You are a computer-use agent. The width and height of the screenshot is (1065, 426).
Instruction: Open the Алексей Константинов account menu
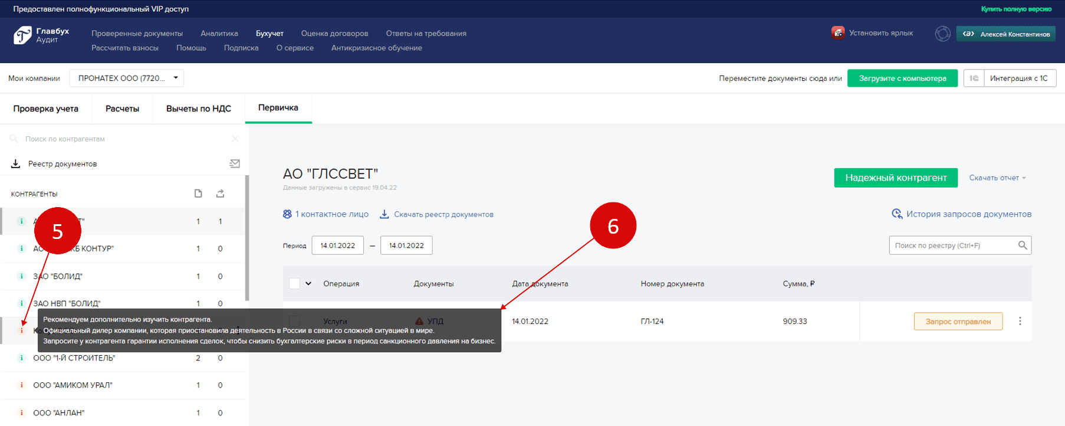pyautogui.click(x=1006, y=34)
